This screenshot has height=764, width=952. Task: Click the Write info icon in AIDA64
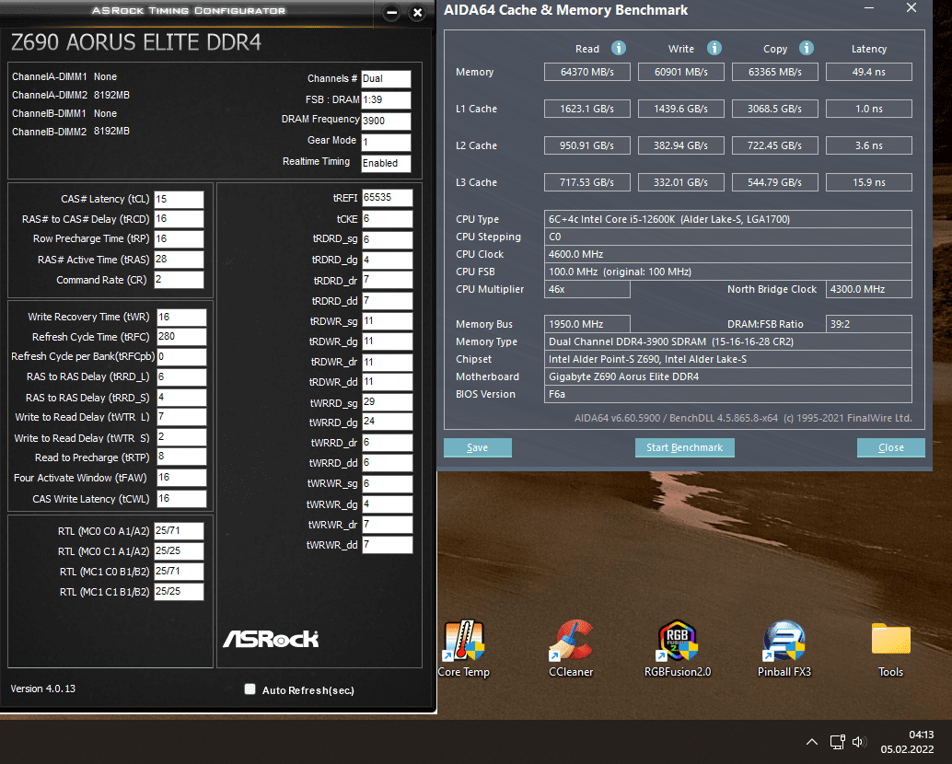[x=714, y=48]
